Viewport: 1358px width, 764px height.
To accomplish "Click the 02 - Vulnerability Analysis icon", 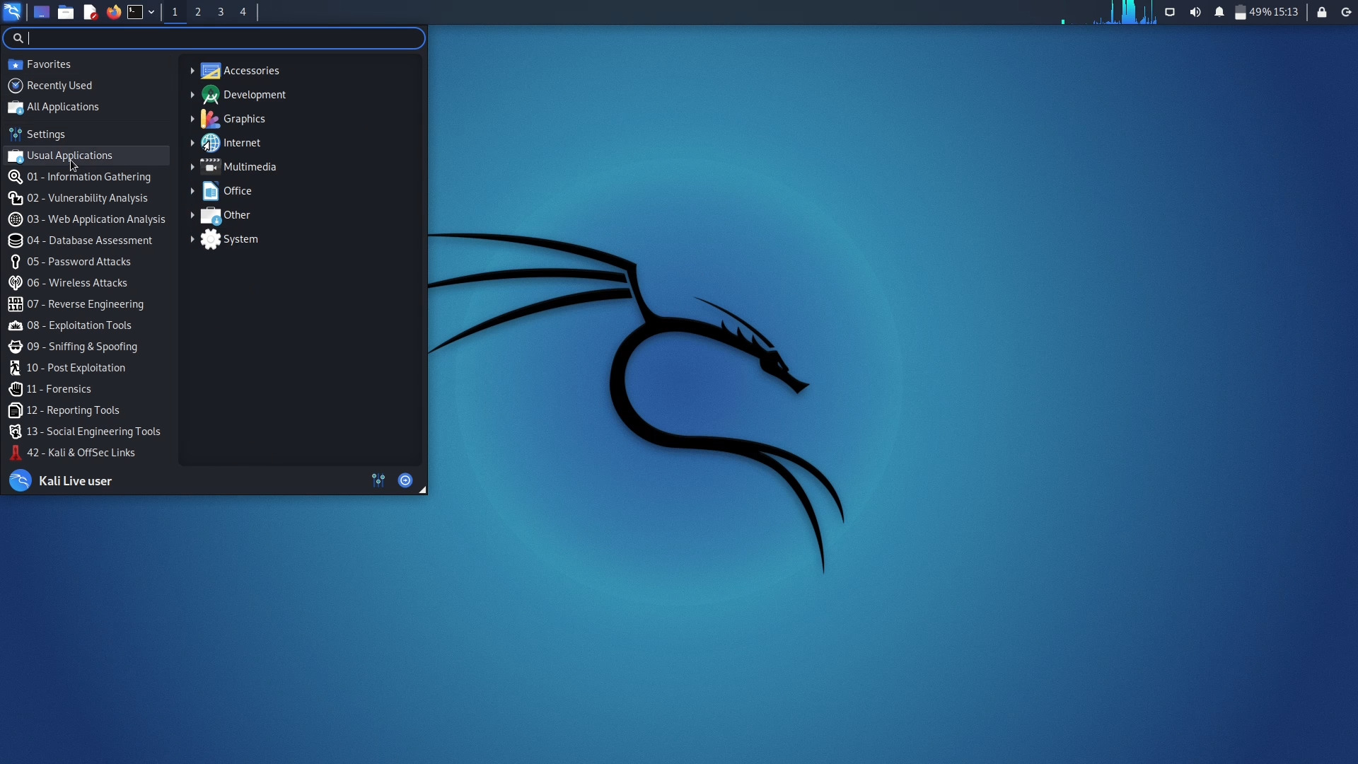I will click(x=15, y=198).
